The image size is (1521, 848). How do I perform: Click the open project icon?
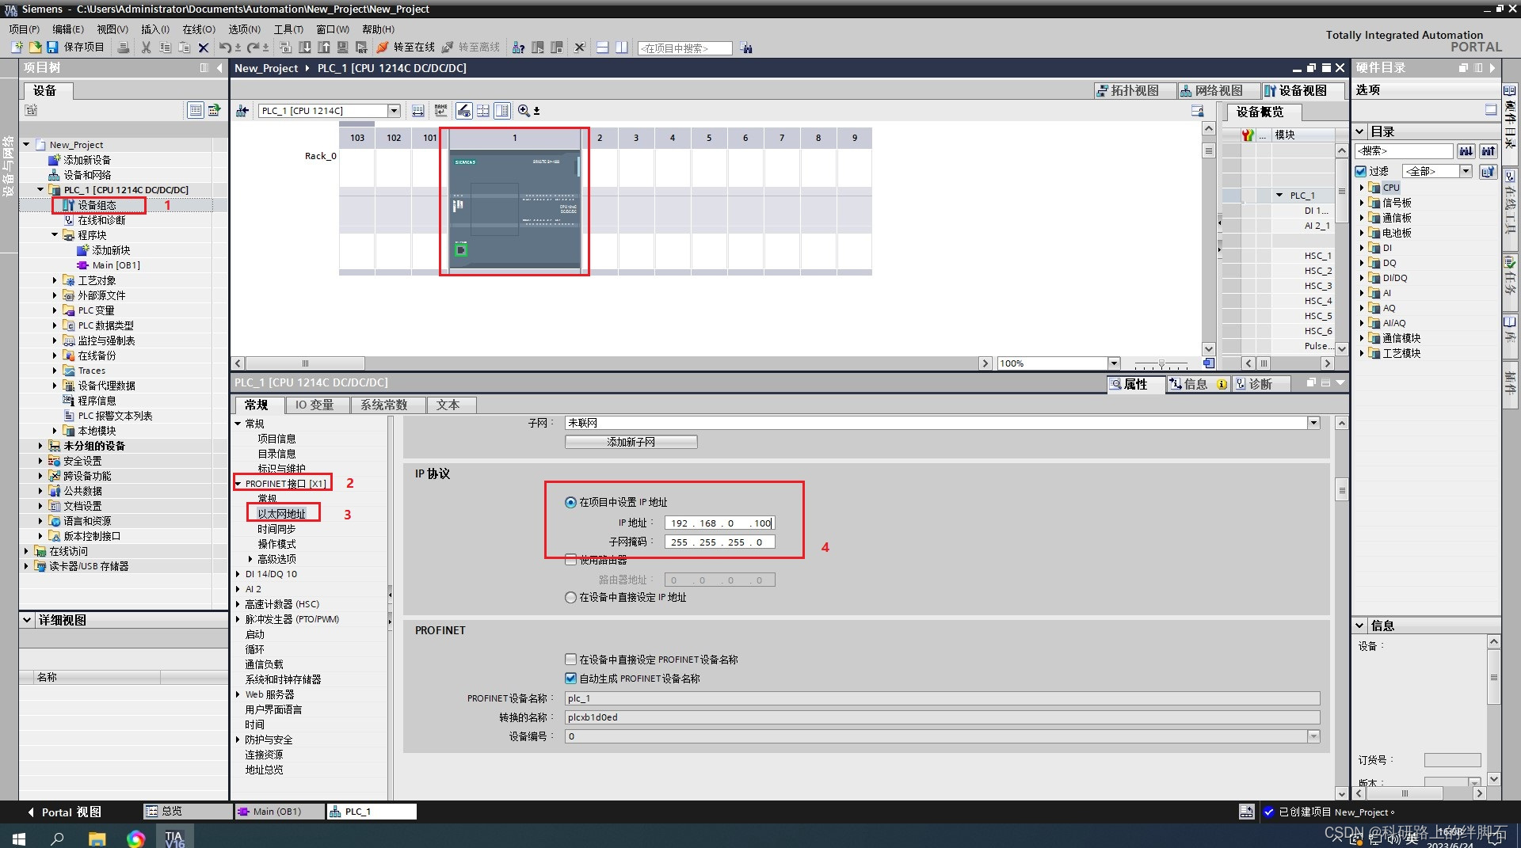coord(35,48)
